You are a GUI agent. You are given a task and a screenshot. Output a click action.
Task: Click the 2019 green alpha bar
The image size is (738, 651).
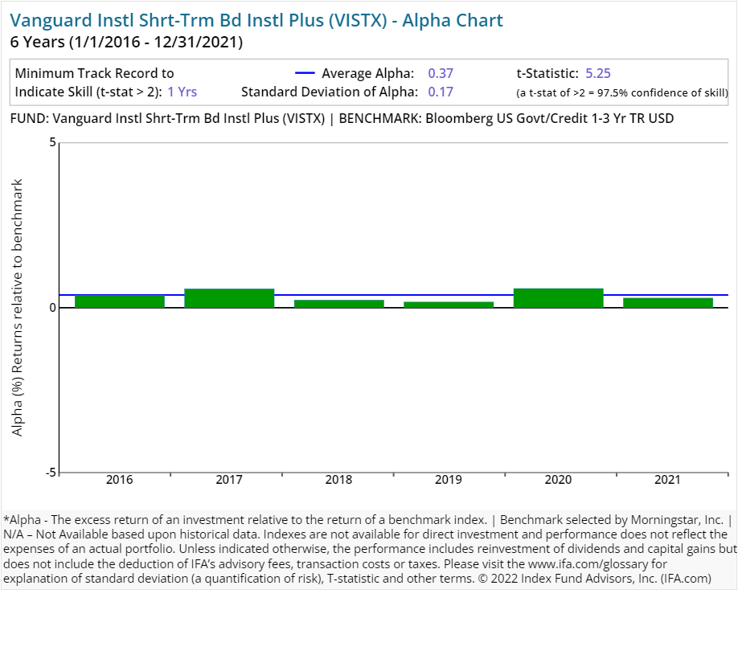click(449, 305)
